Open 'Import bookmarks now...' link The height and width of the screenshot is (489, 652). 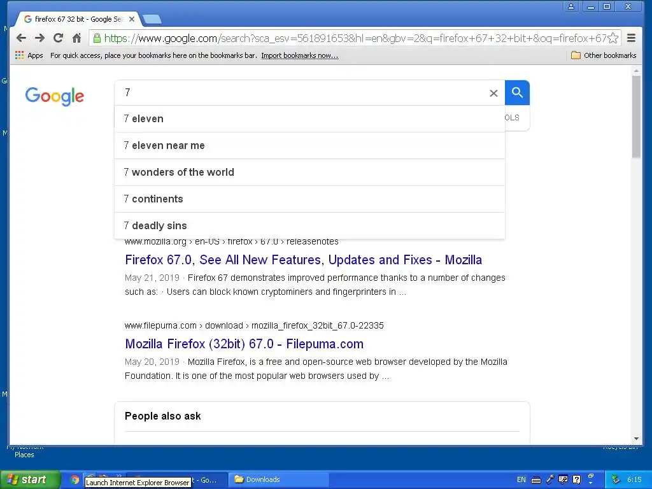click(299, 55)
